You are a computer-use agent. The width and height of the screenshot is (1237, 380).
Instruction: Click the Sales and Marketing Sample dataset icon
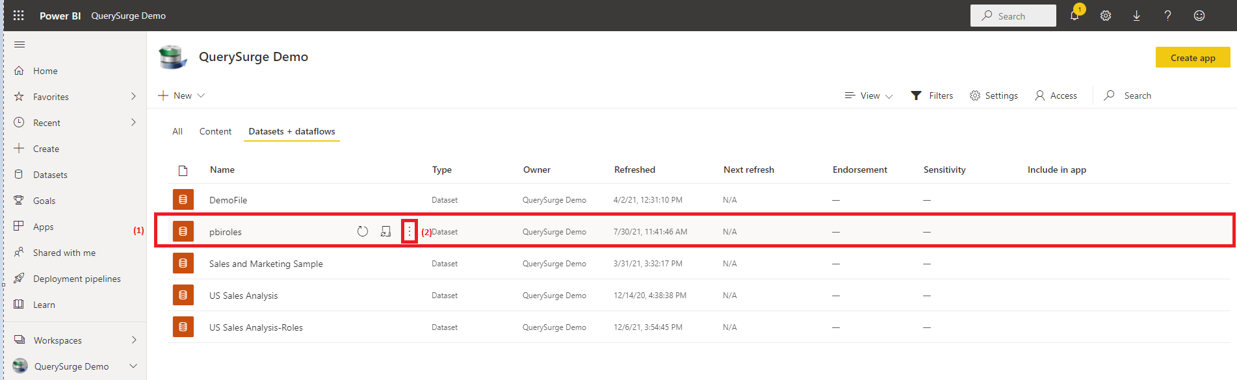[183, 263]
